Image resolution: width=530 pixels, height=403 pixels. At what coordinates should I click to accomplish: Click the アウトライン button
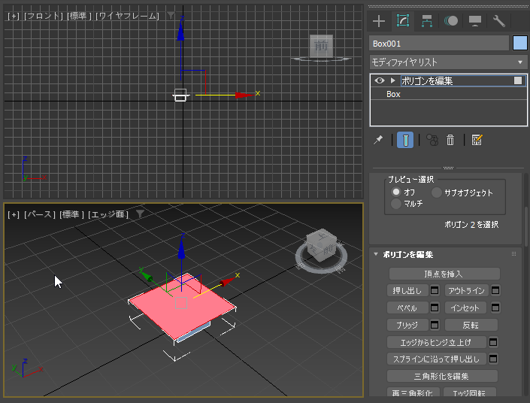point(466,290)
